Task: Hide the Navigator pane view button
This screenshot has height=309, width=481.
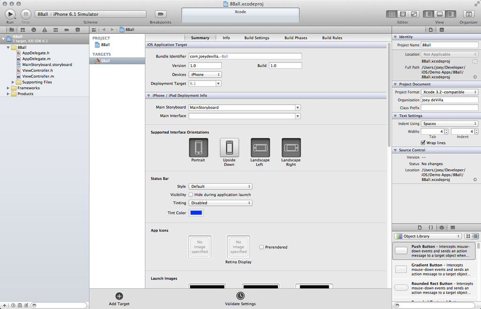Action: [428, 14]
